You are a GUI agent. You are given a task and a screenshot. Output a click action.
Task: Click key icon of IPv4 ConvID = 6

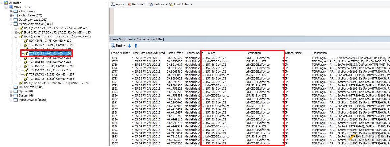(x=21, y=28)
